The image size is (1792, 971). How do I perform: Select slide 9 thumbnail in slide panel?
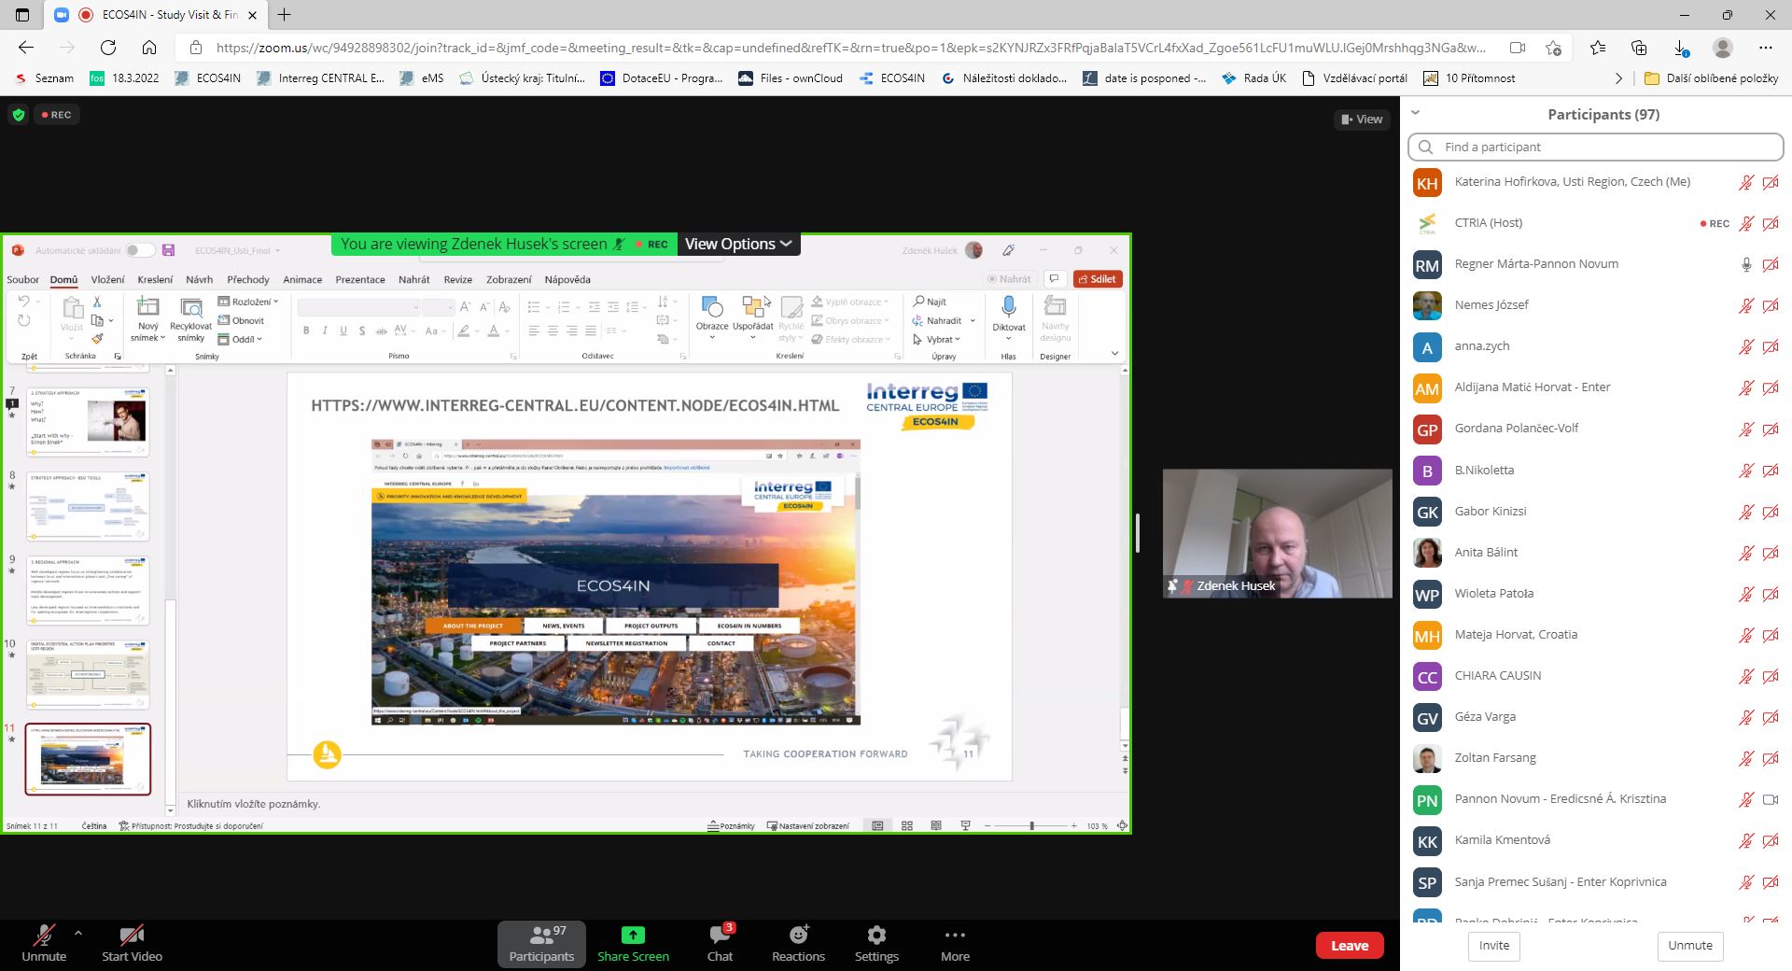88,590
